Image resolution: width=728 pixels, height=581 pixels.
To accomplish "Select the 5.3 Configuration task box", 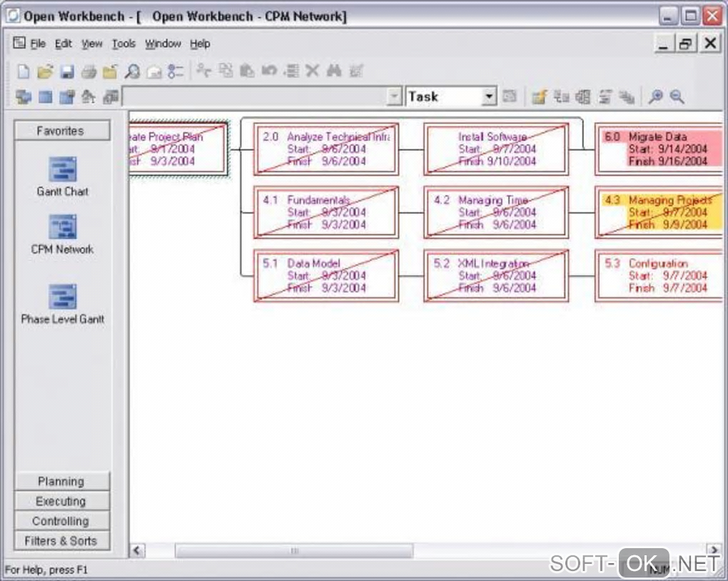I will [x=659, y=276].
